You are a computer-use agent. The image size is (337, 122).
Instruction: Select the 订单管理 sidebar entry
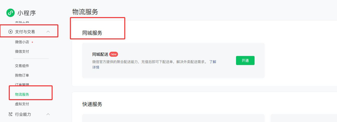click(x=22, y=85)
